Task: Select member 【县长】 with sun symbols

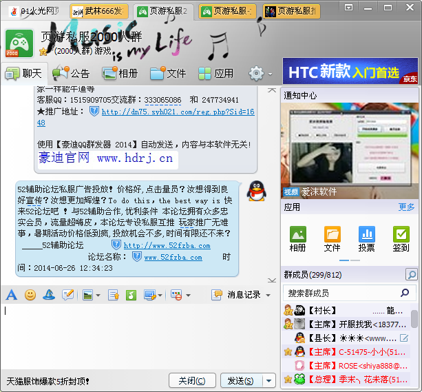Action: (x=346, y=338)
